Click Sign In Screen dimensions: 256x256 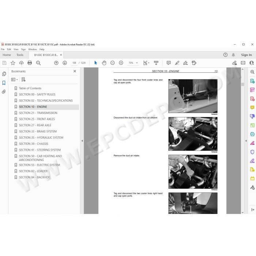click(246, 55)
